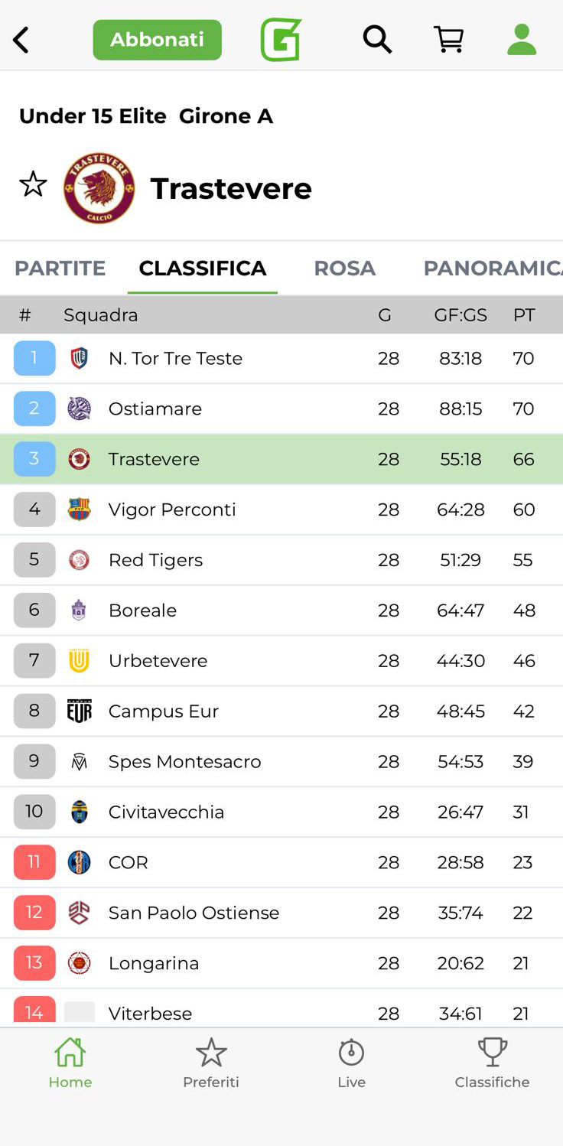This screenshot has height=1146, width=563.
Task: Open the search magnifier icon
Action: [x=377, y=40]
